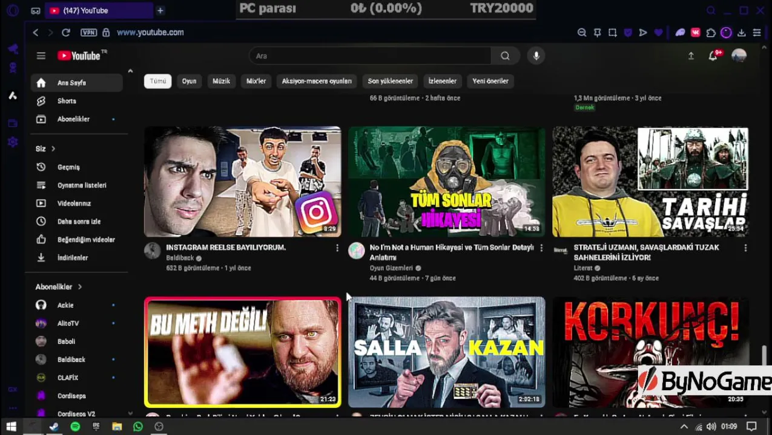
Task: Open the AlitoTV channel subscription
Action: [x=77, y=323]
